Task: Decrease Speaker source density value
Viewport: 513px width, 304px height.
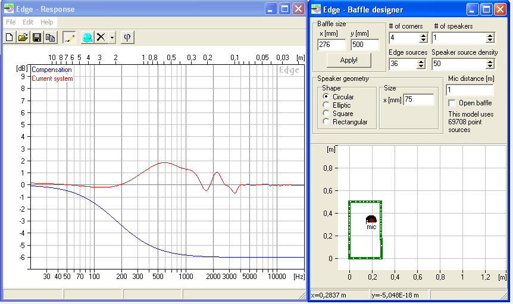Action: click(490, 67)
